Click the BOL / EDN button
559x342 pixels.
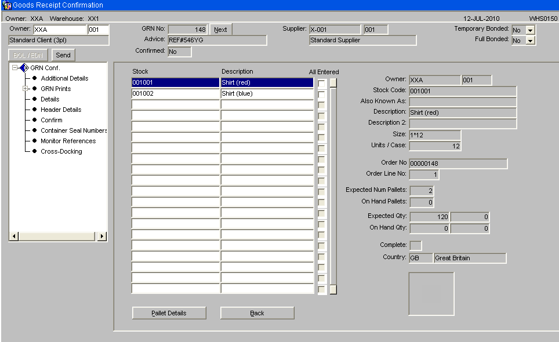pos(28,55)
